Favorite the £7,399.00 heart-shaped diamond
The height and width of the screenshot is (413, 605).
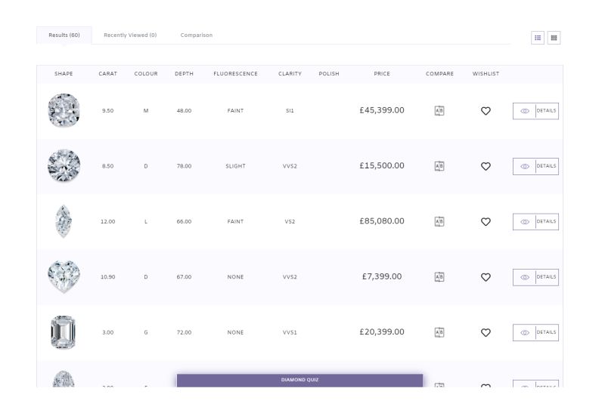click(x=486, y=277)
